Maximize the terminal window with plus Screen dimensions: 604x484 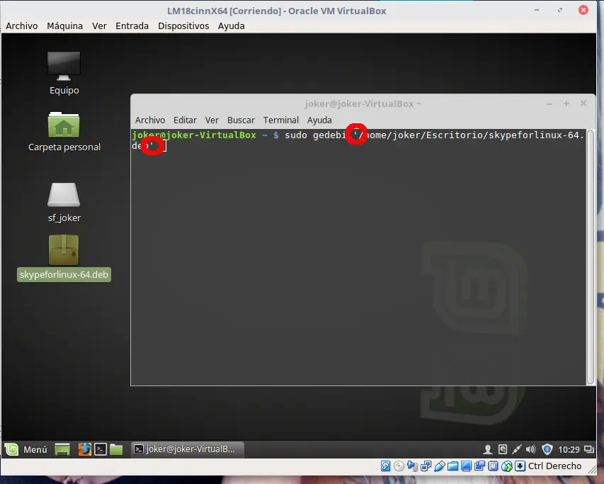click(x=566, y=103)
